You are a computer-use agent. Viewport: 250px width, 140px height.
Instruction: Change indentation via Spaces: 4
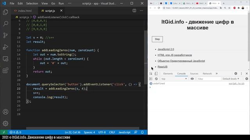pyautogui.click(x=89, y=132)
